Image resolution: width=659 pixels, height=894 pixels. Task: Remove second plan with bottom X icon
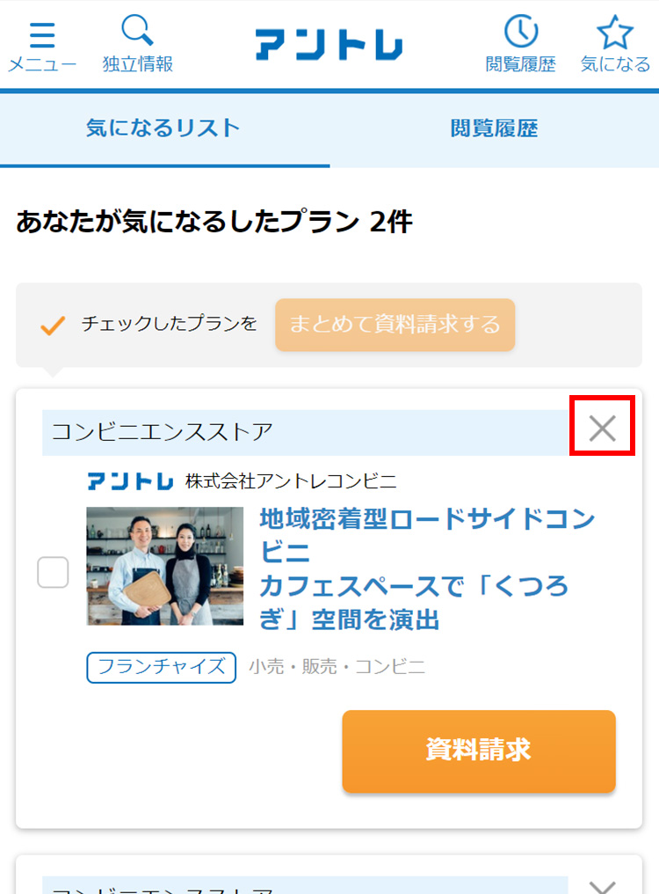[x=602, y=887]
